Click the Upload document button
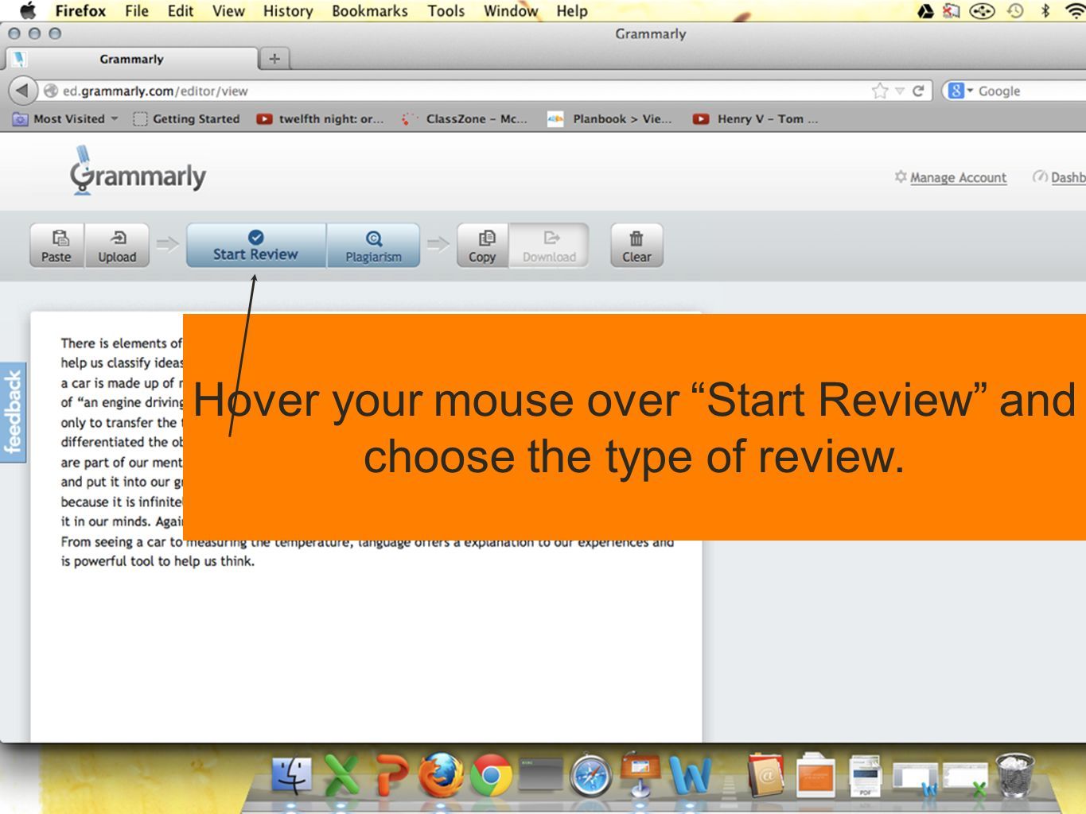The image size is (1086, 814). coord(117,246)
